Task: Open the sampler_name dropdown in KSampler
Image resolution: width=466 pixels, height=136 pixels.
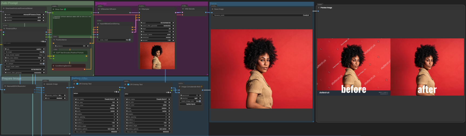Action: (x=157, y=35)
